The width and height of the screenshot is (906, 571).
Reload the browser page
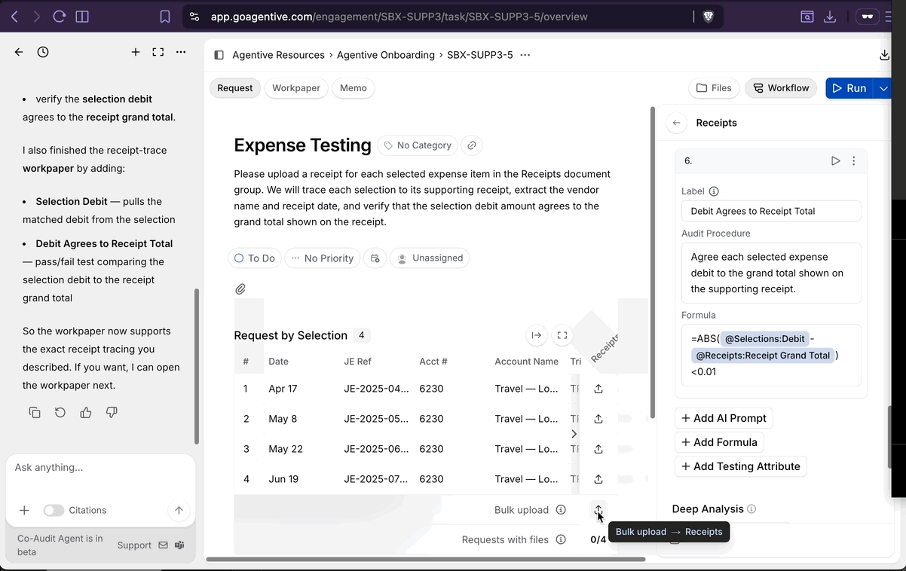[60, 17]
